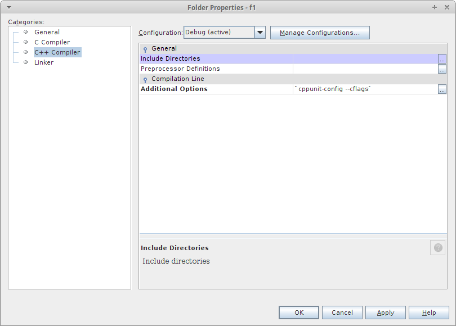
Task: Collapse the General property section
Action: tap(145, 49)
